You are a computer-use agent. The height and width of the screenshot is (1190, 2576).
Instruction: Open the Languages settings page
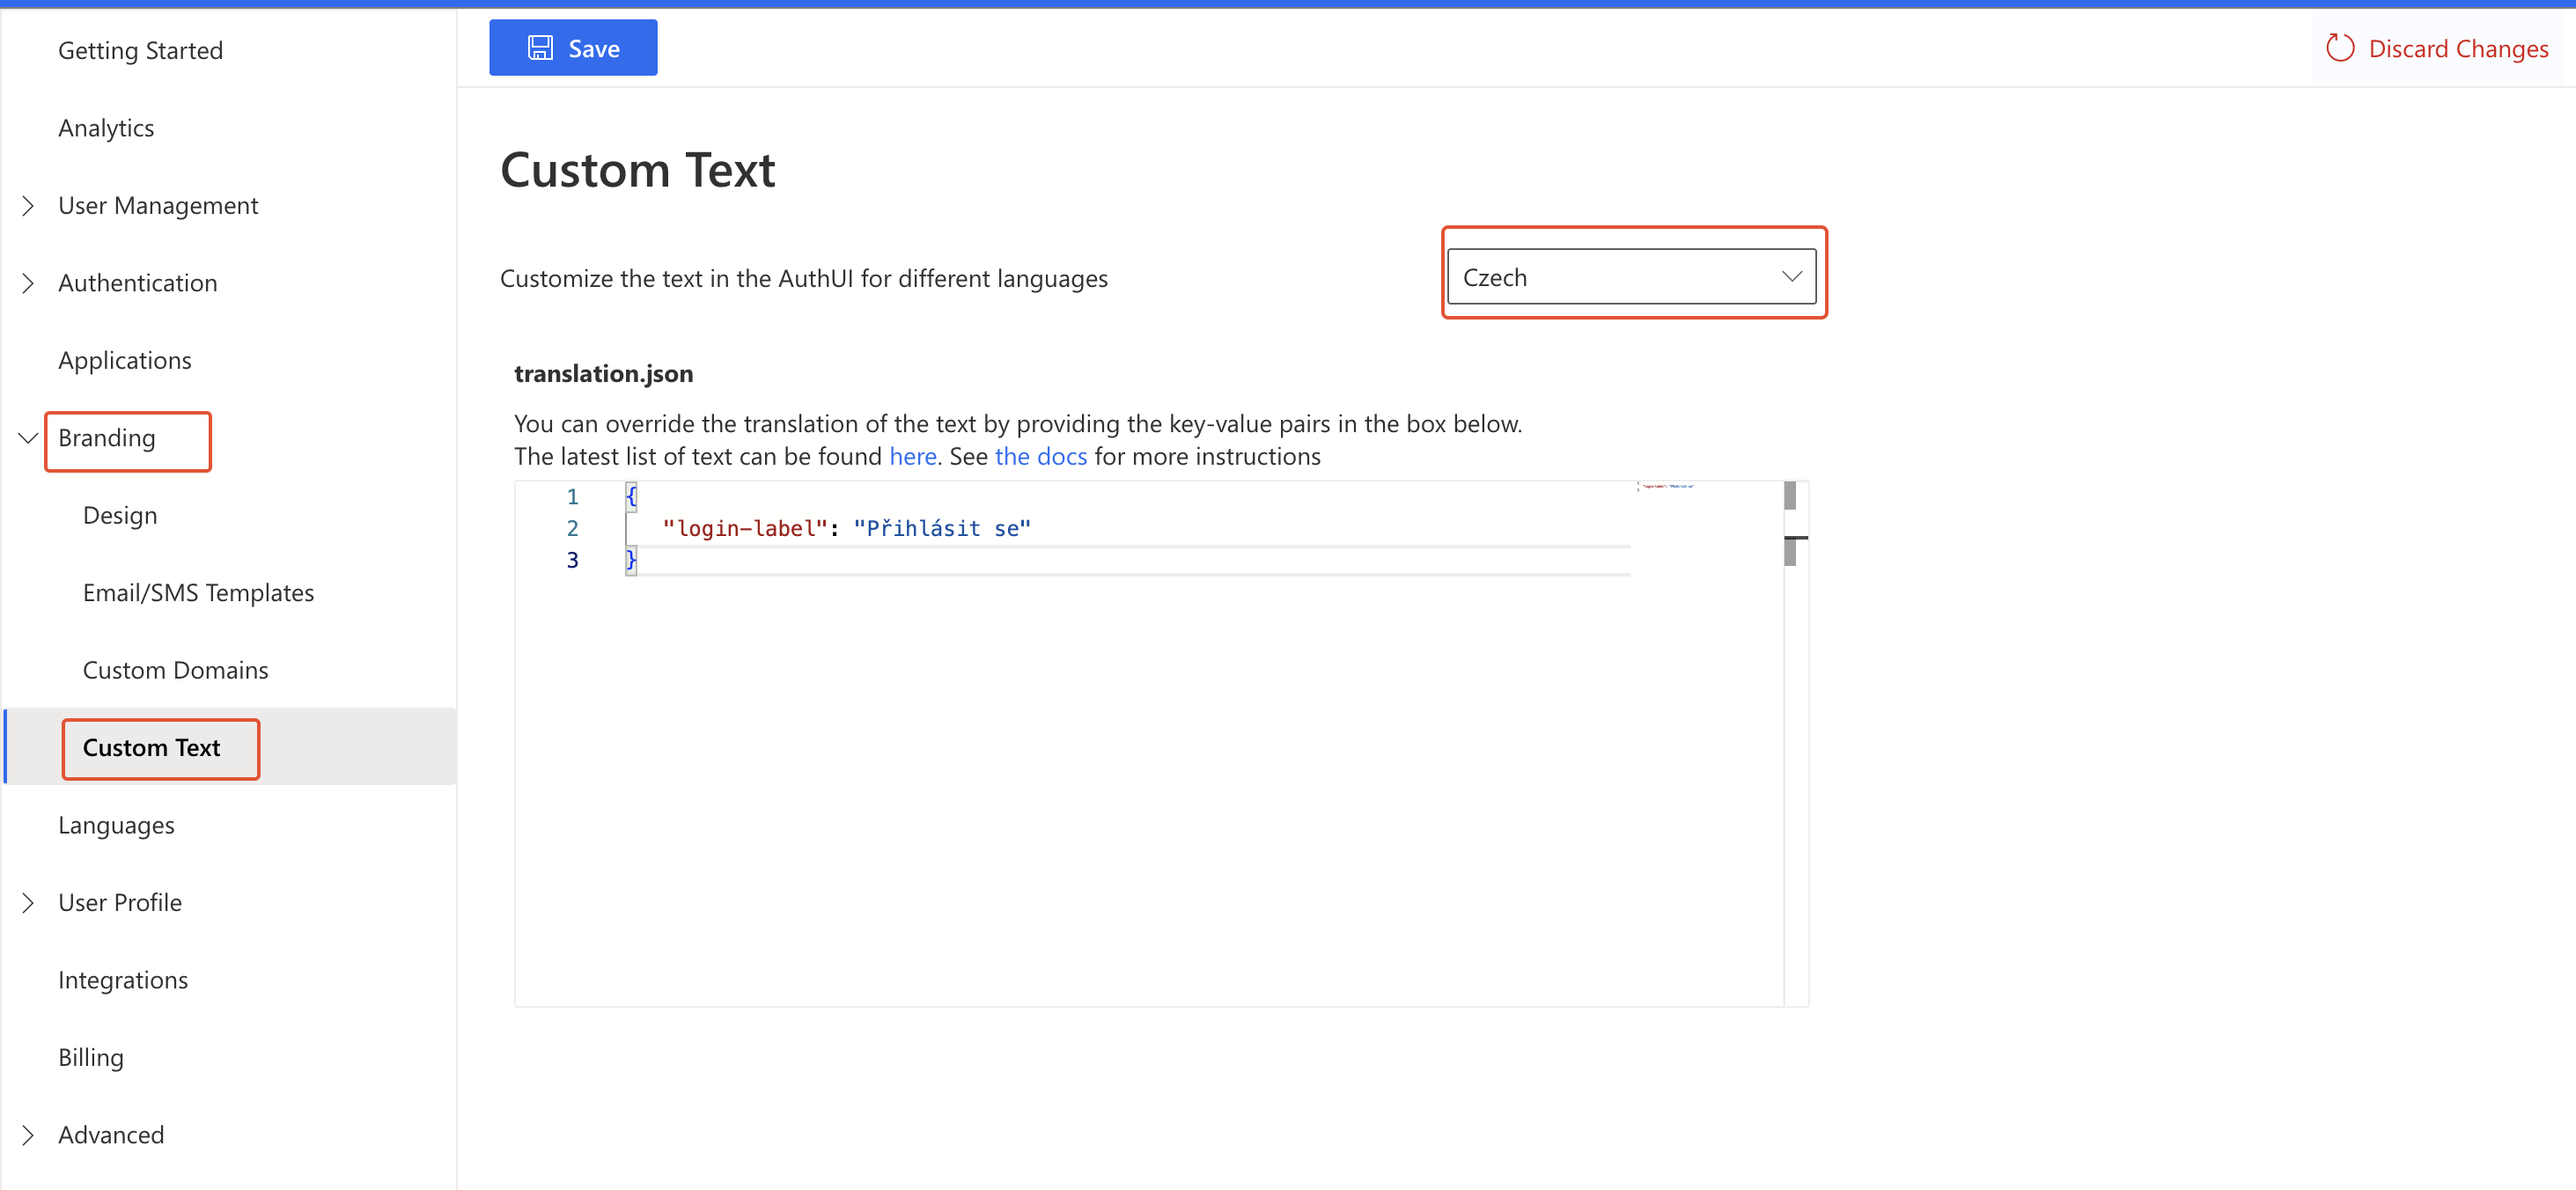point(116,825)
